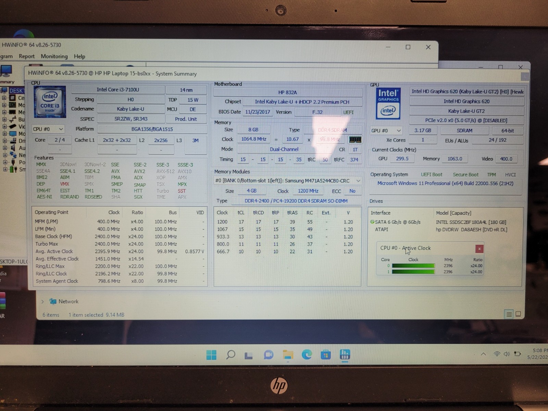Viewport: 548px width, 411px height.
Task: Open the GPU #0 dropdown
Action: coord(386,130)
